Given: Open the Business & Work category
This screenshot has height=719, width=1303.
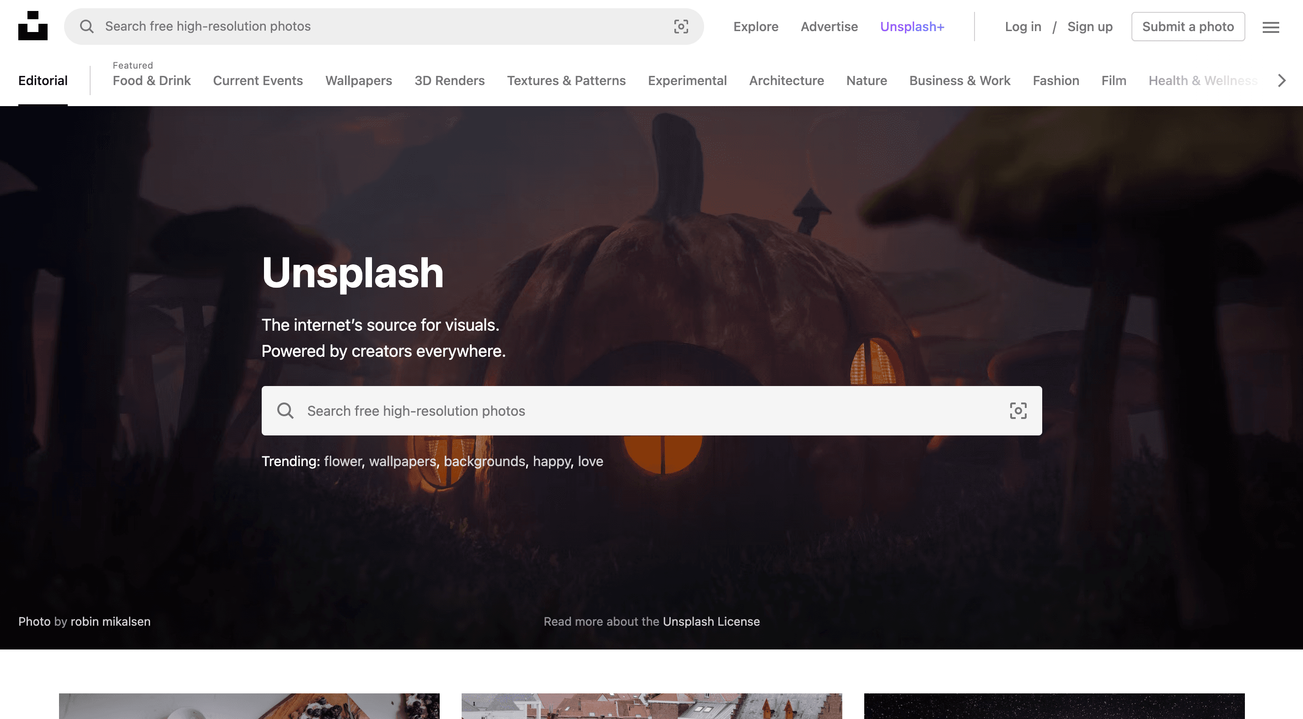Looking at the screenshot, I should (959, 80).
